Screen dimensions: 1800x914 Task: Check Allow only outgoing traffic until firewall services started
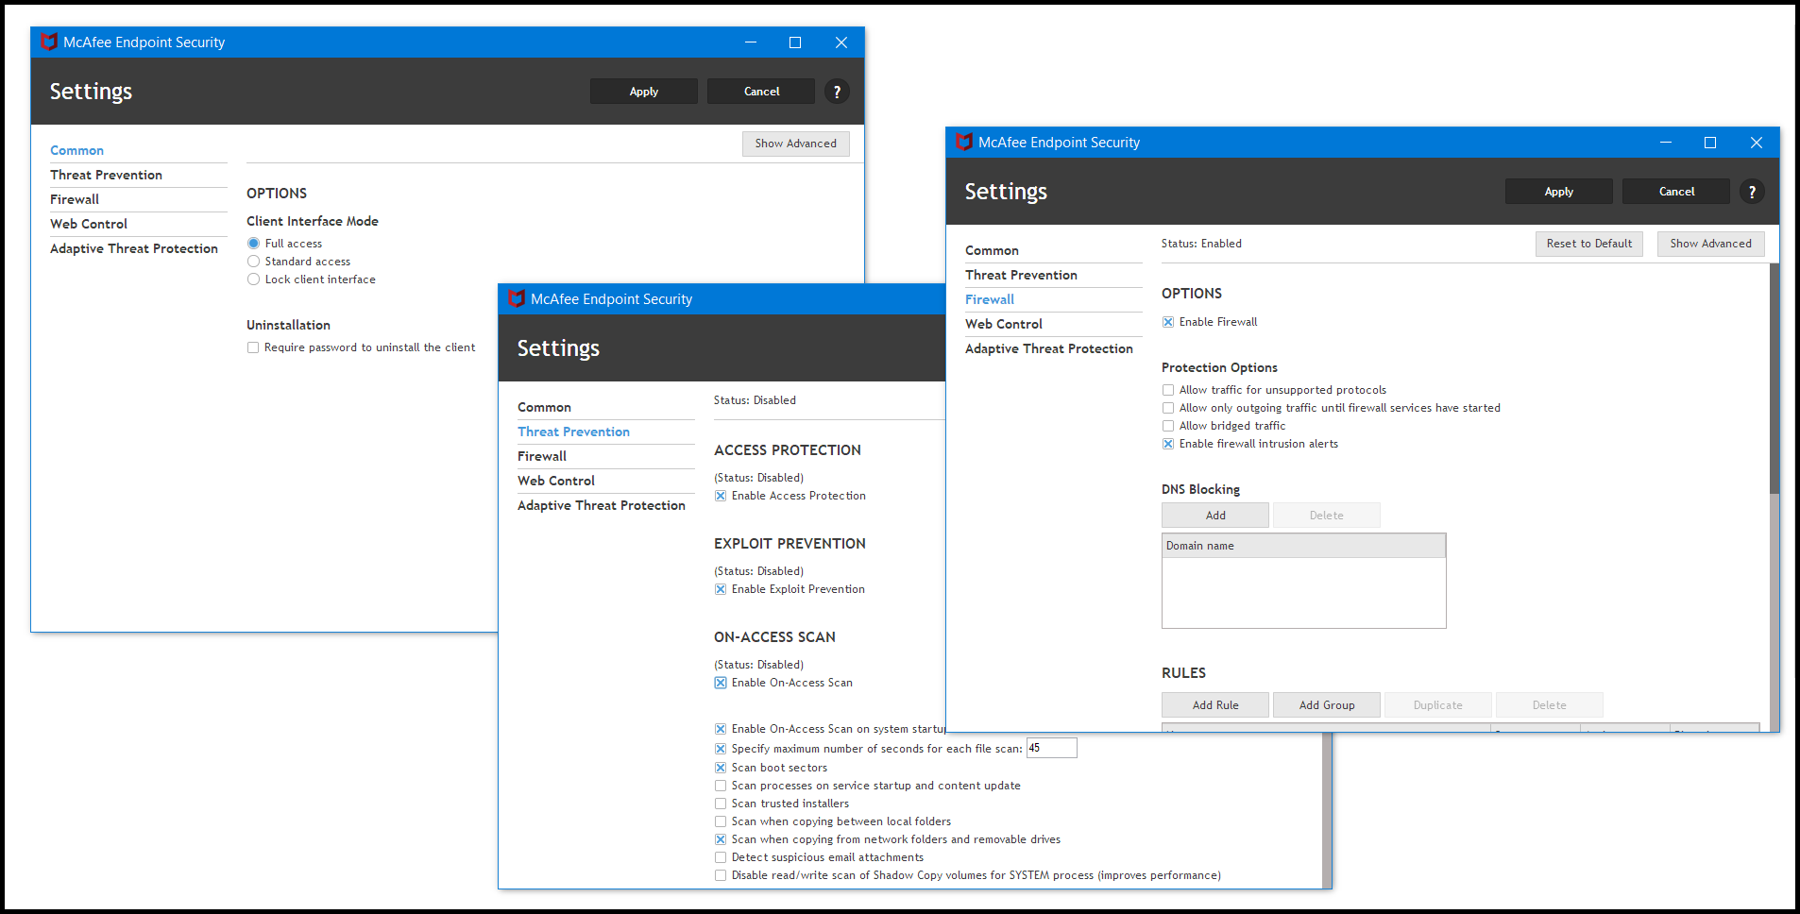pos(1168,408)
